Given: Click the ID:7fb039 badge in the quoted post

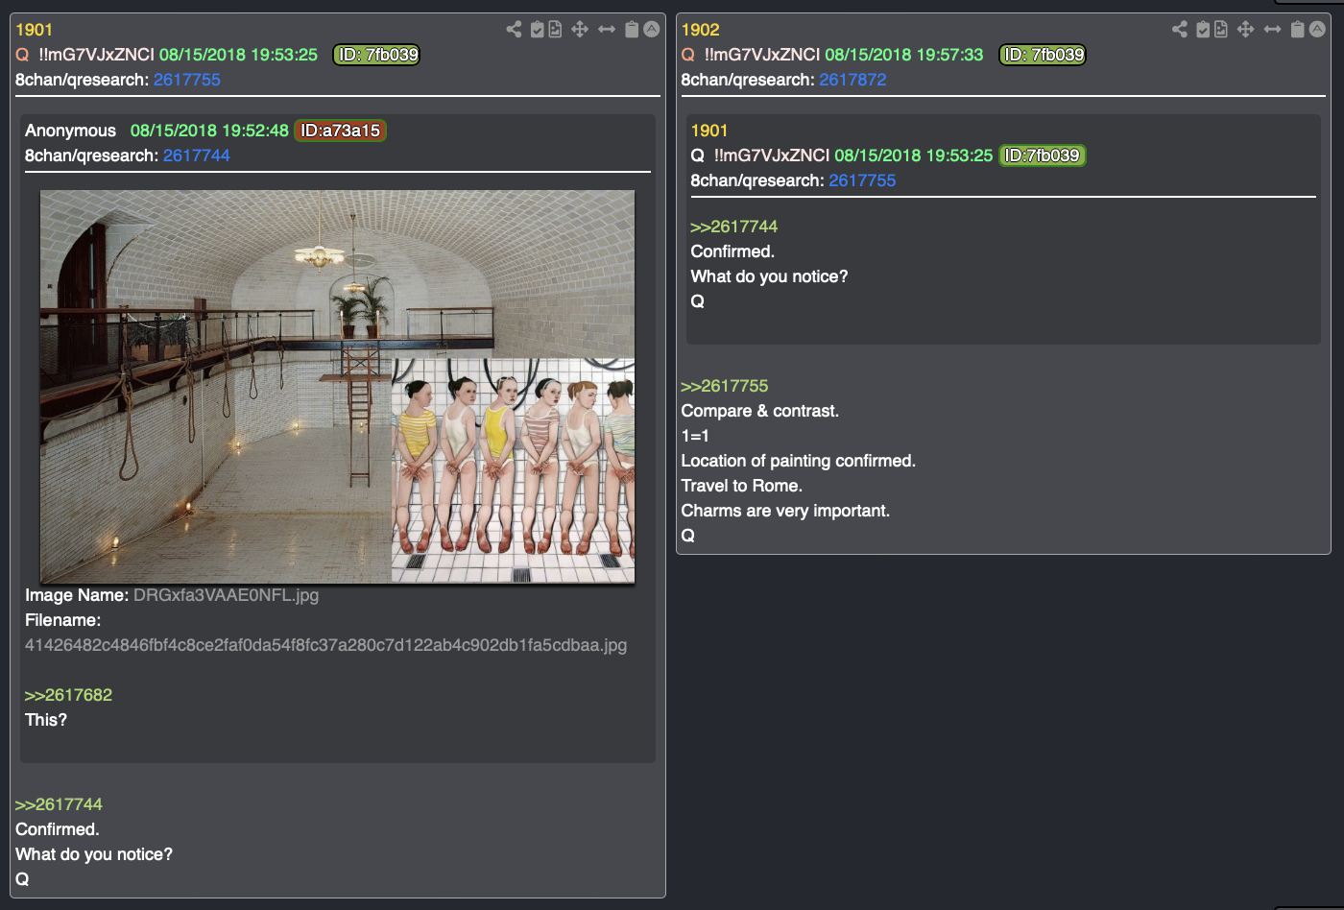Looking at the screenshot, I should (1042, 156).
